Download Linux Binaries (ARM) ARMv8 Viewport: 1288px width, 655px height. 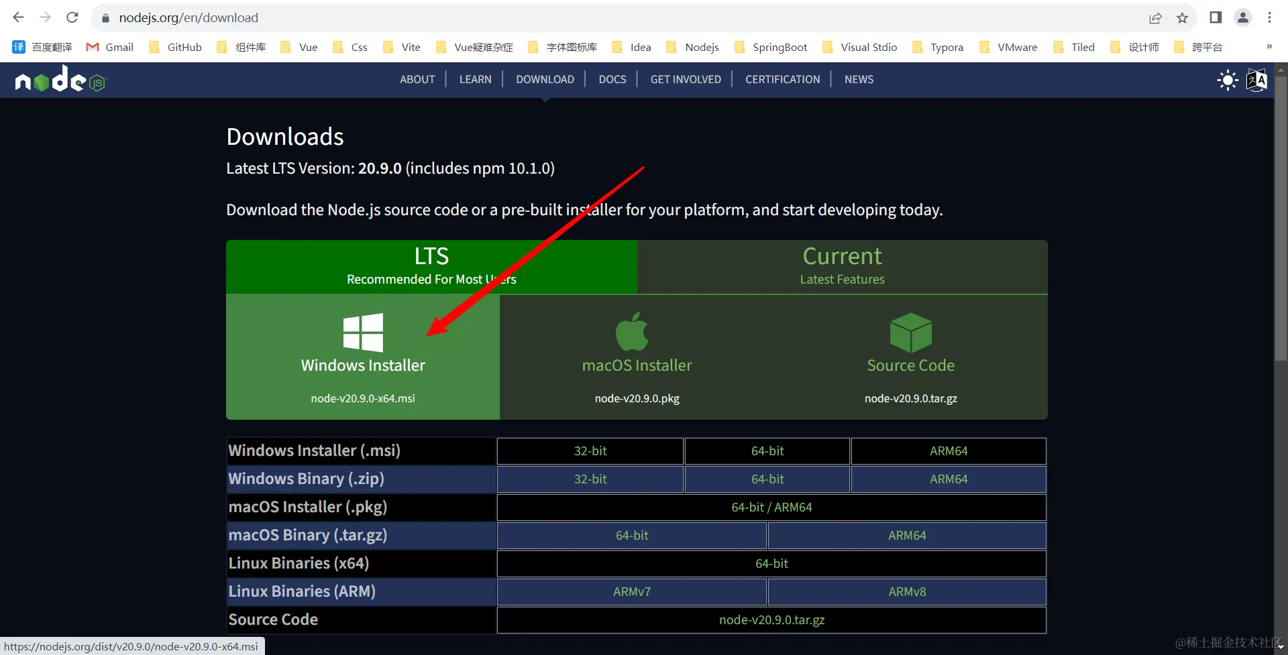(907, 592)
